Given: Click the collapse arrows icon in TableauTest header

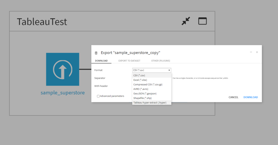Looking at the screenshot, I should [x=186, y=21].
